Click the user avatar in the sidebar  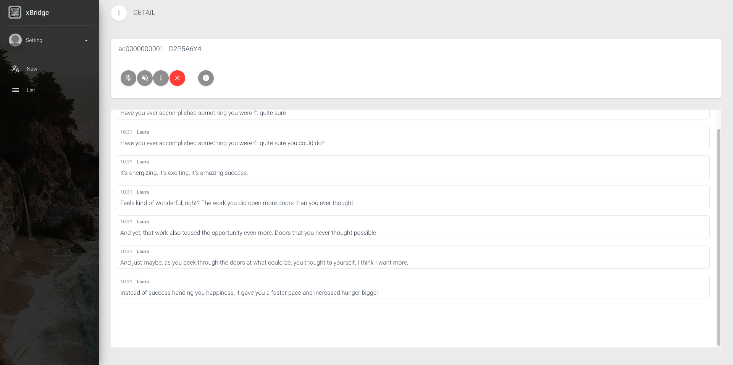[15, 40]
